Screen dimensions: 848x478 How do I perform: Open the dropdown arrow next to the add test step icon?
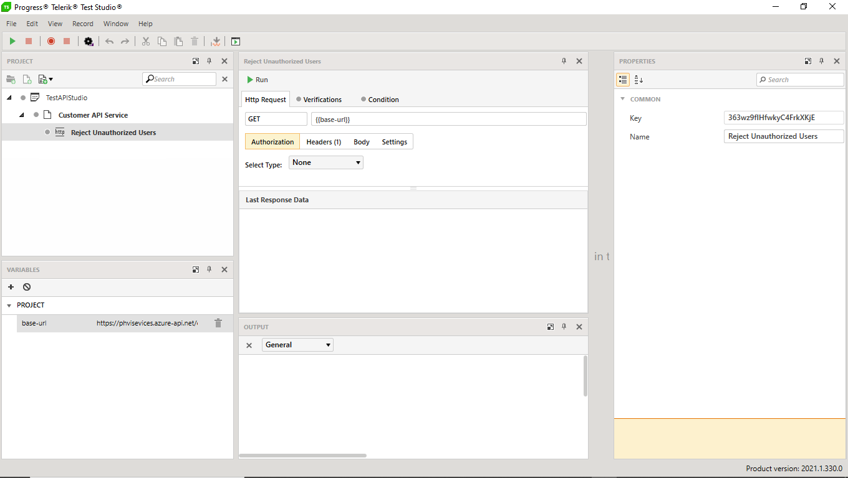point(51,80)
